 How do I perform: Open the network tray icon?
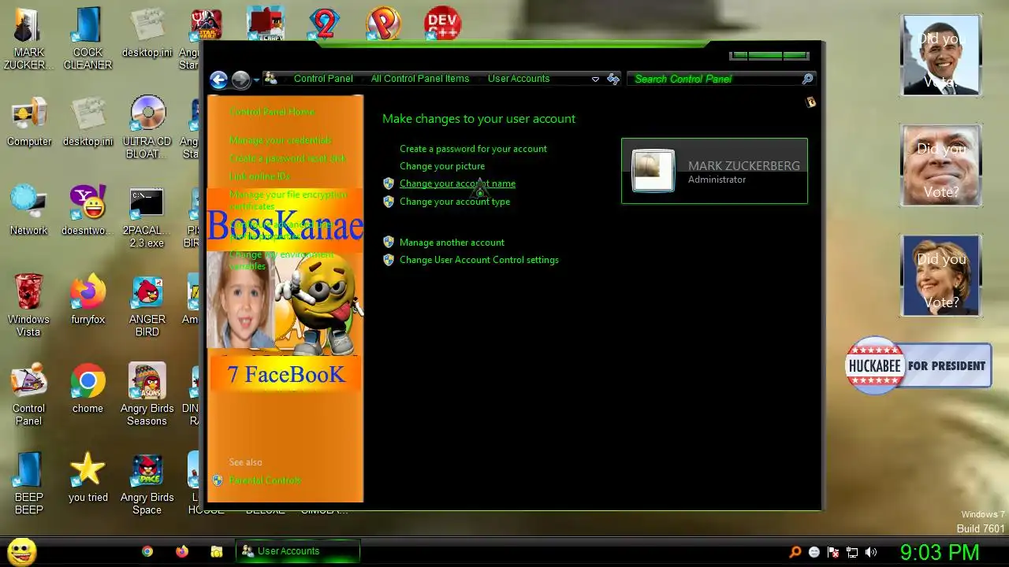[x=852, y=552]
